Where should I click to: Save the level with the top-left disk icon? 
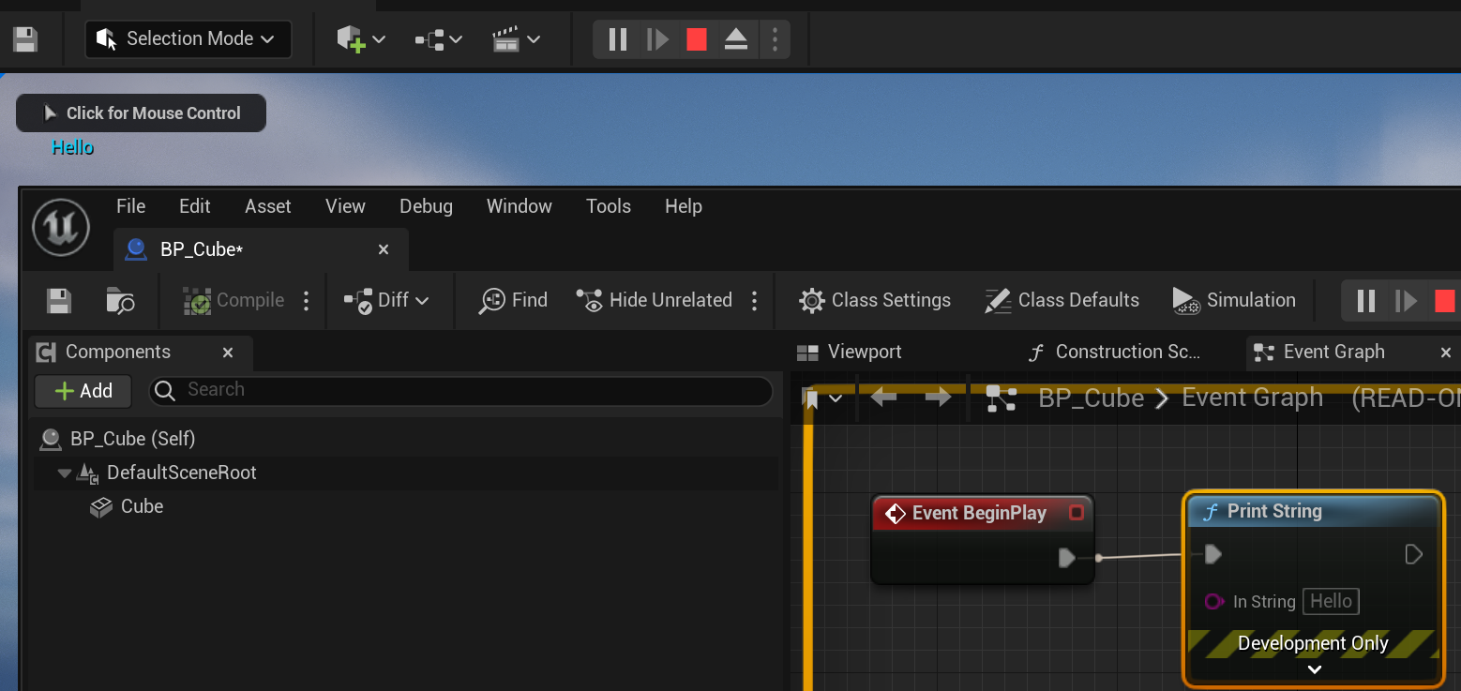coord(24,39)
